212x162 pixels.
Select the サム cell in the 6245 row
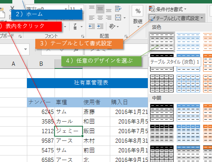pos(69,112)
